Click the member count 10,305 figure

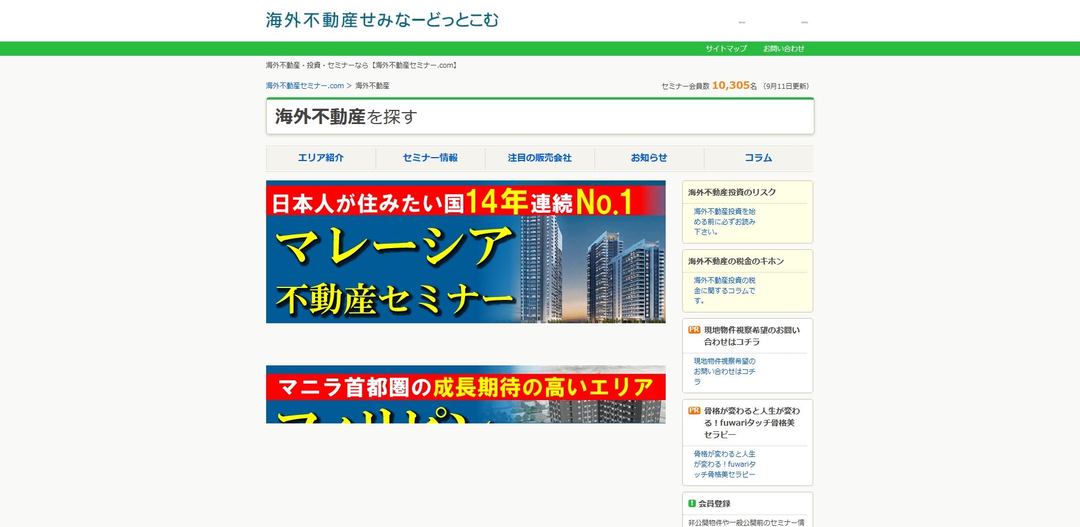(x=731, y=85)
